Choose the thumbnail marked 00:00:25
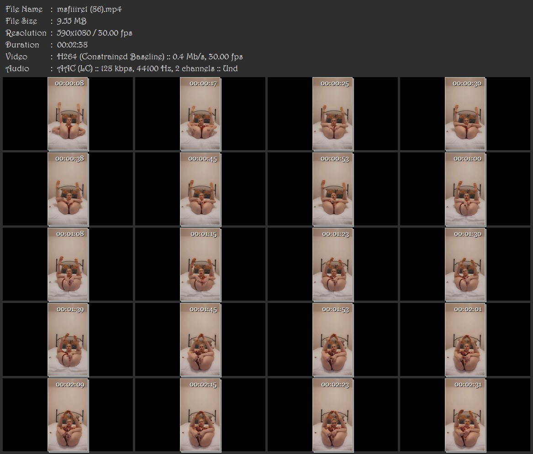The width and height of the screenshot is (533, 454). point(333,114)
